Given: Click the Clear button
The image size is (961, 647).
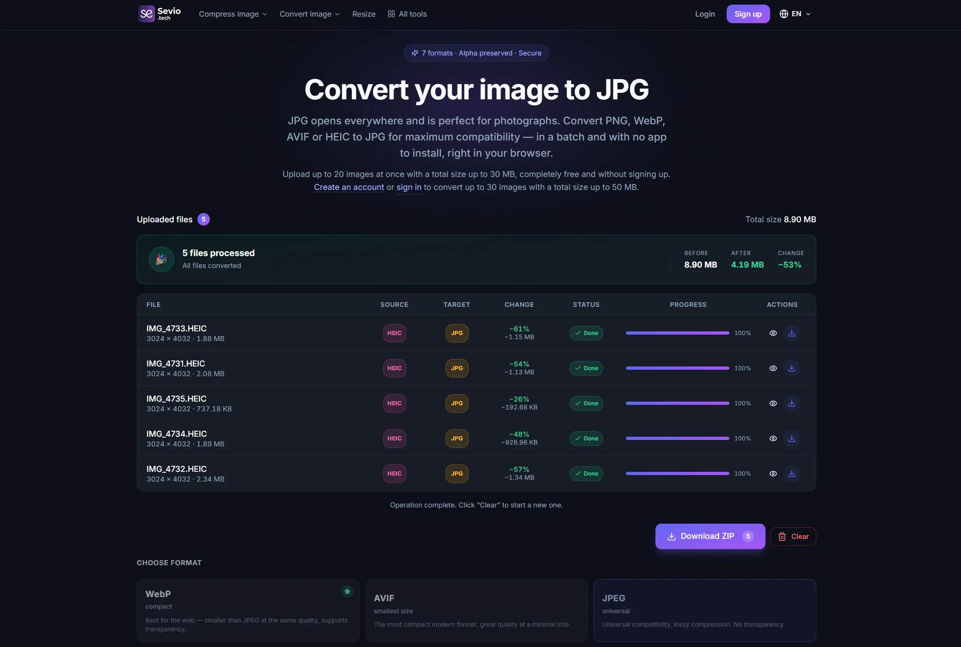Looking at the screenshot, I should [793, 537].
